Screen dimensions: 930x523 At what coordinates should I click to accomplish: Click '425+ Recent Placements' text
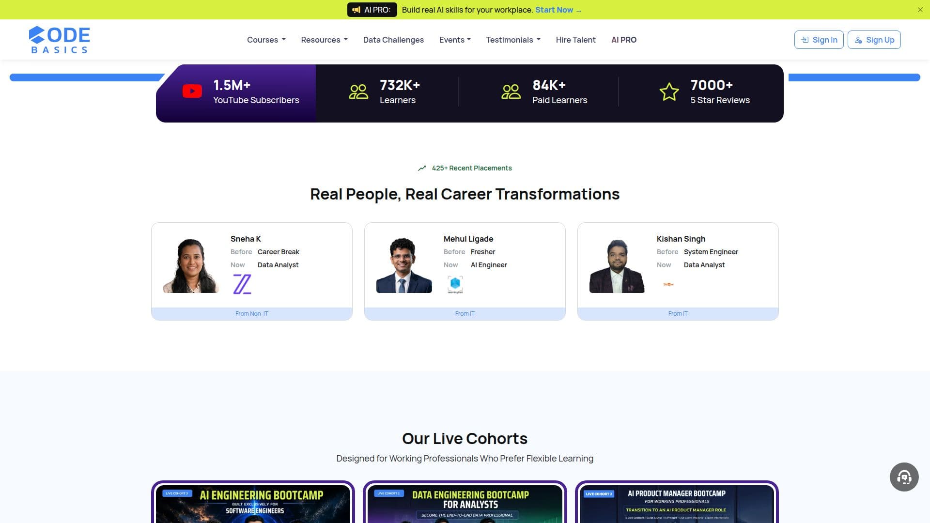[x=472, y=168]
